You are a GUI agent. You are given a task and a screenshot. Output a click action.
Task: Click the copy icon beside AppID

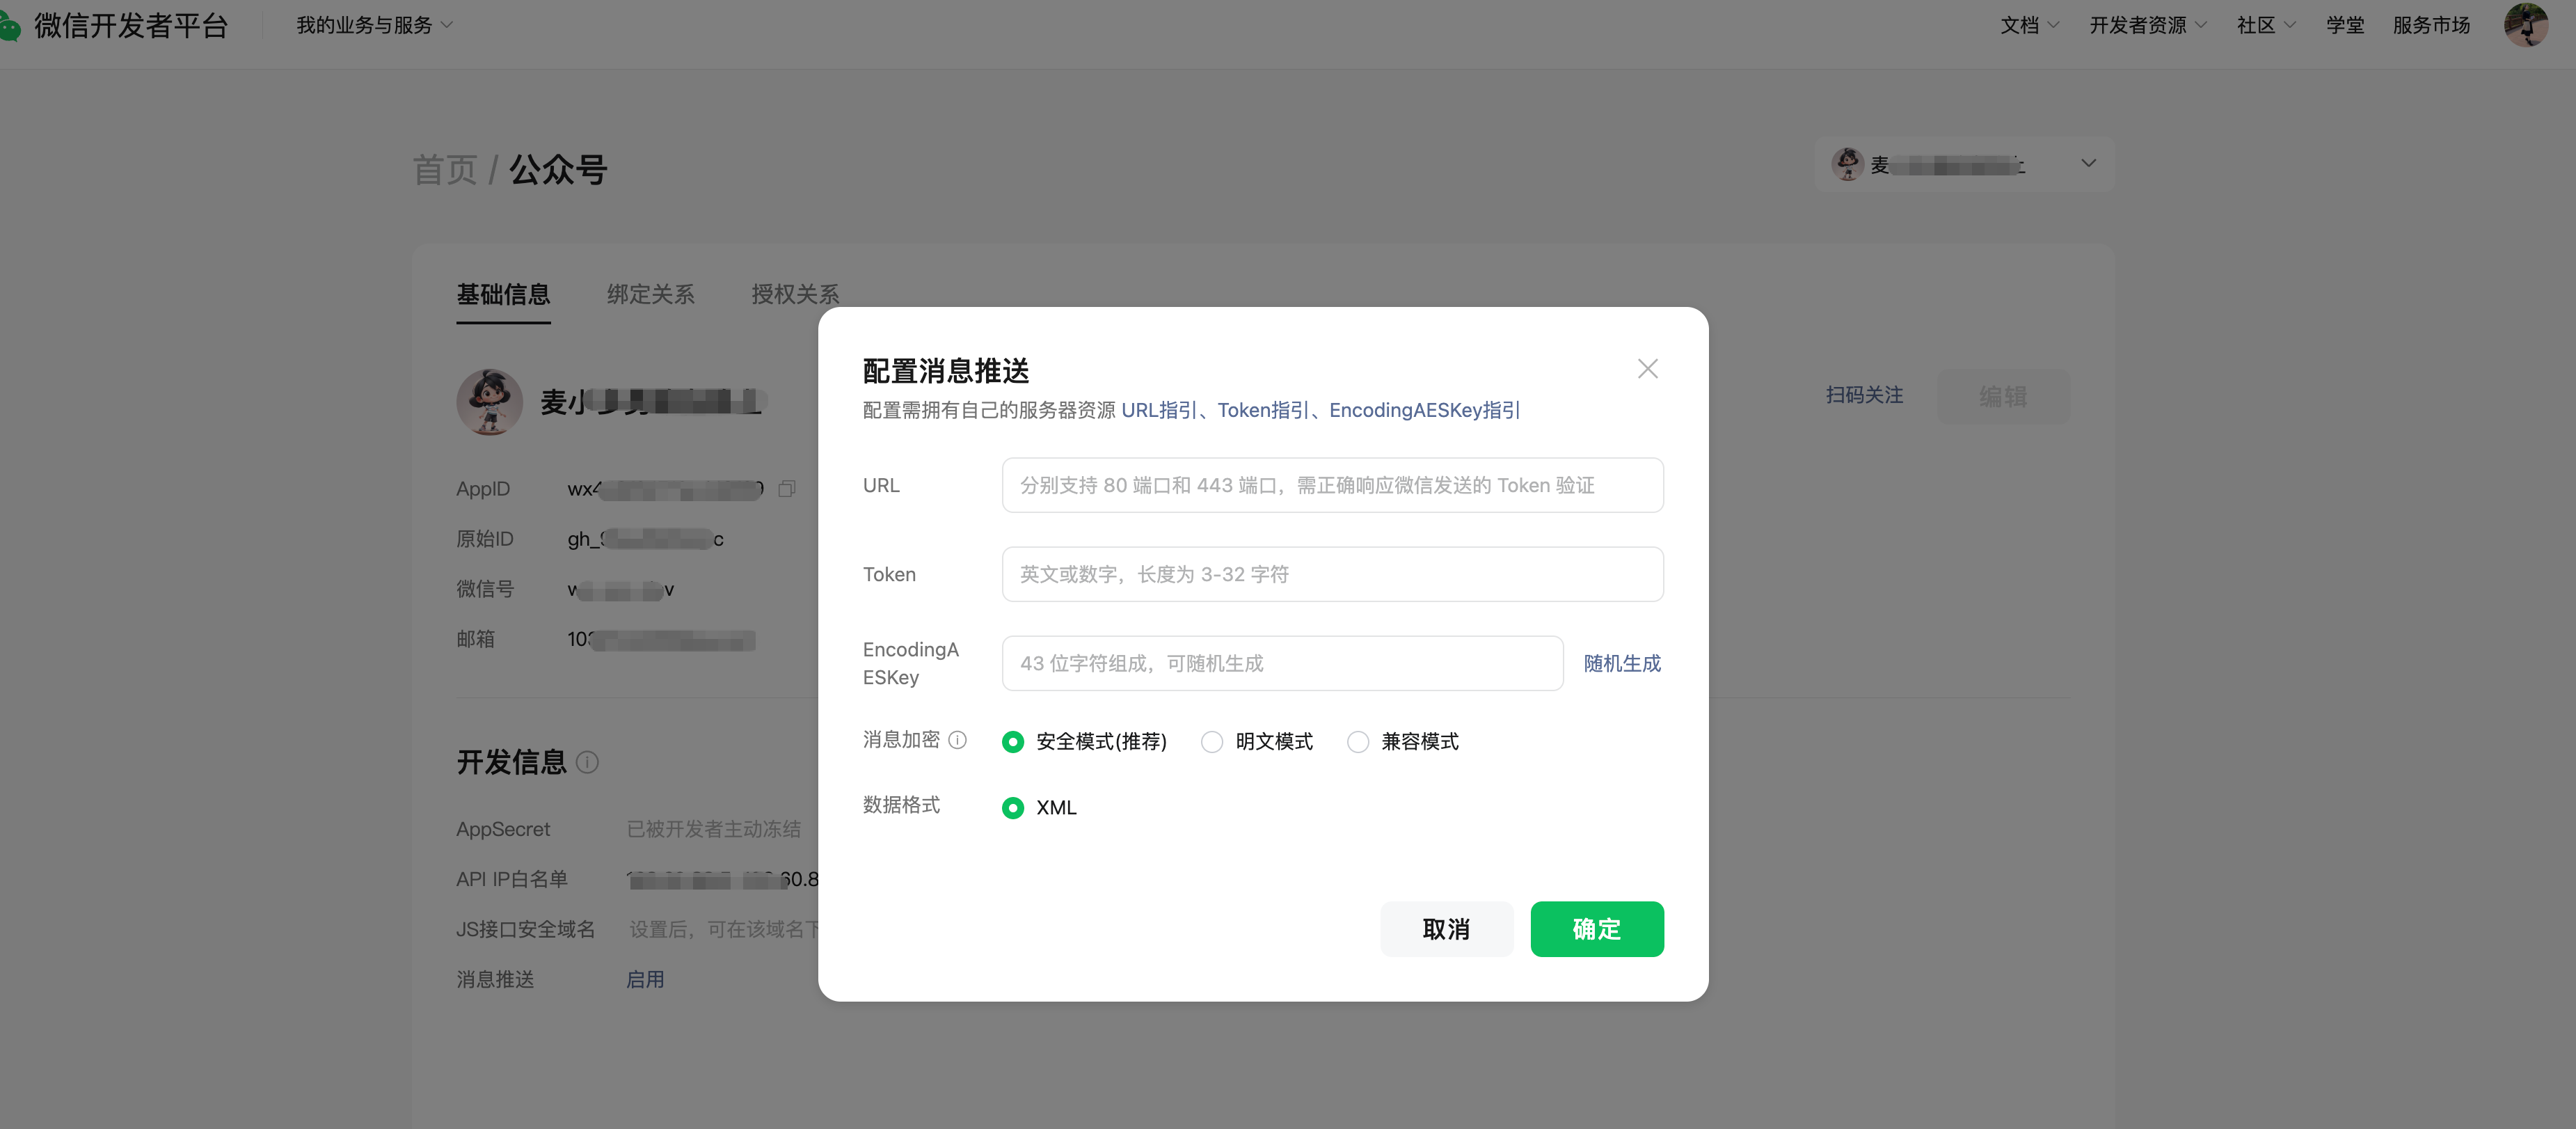(787, 489)
